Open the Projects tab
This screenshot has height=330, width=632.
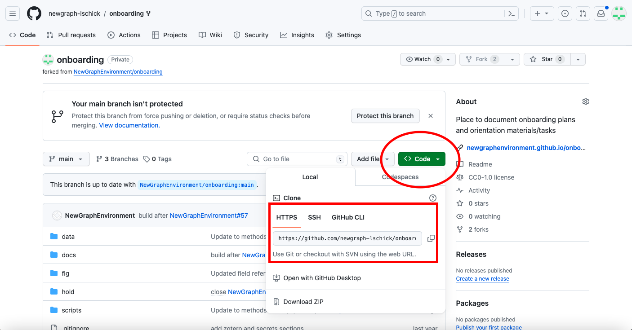tap(169, 35)
